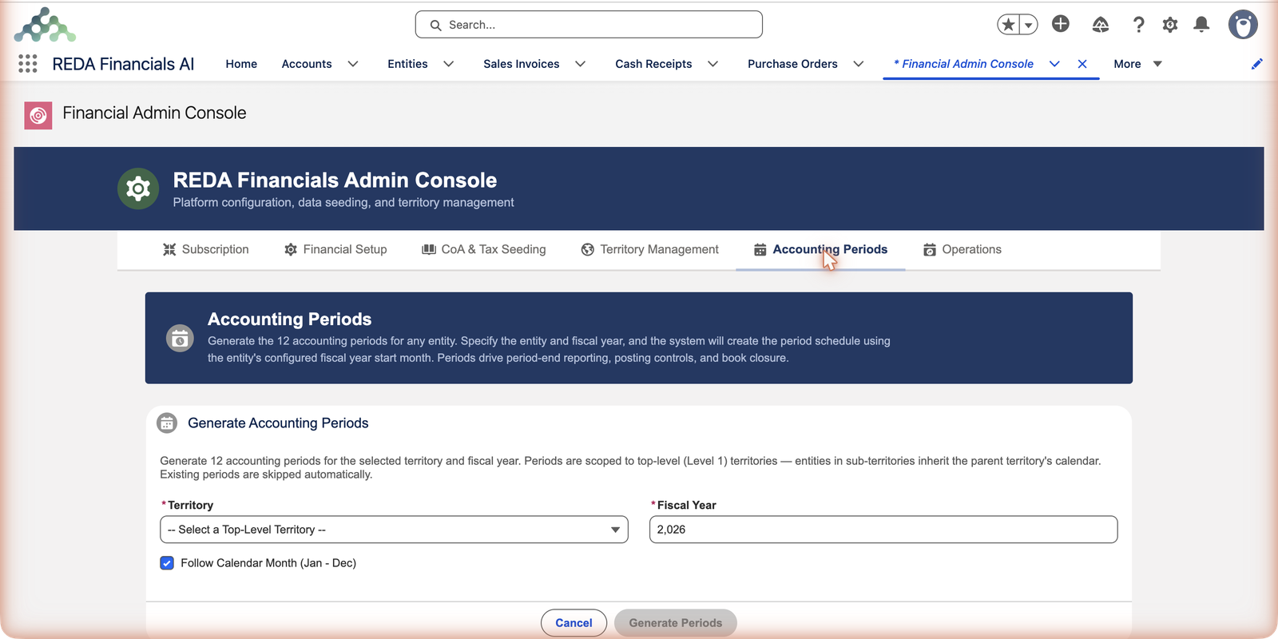The image size is (1278, 639).
Task: Open the Cash Receipts nav item
Action: 653,64
